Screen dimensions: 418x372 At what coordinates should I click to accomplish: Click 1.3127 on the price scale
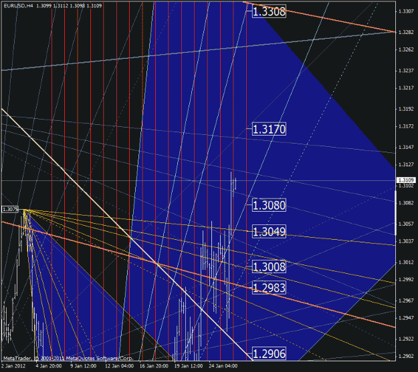point(406,164)
